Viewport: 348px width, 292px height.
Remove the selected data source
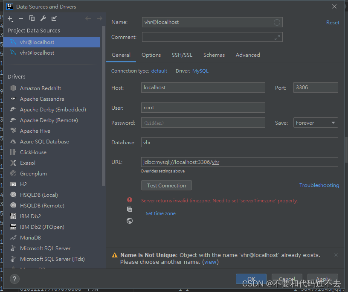[20, 19]
